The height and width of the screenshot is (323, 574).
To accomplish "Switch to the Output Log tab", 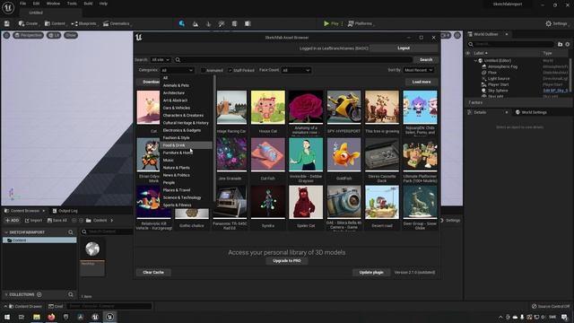I will (65, 211).
